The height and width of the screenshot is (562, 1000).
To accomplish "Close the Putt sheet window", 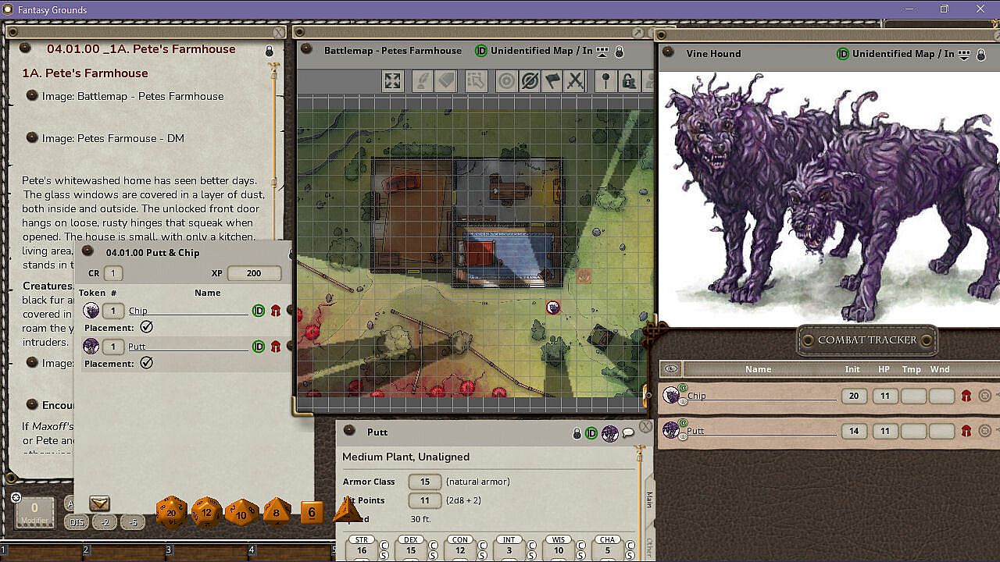I will [x=645, y=427].
